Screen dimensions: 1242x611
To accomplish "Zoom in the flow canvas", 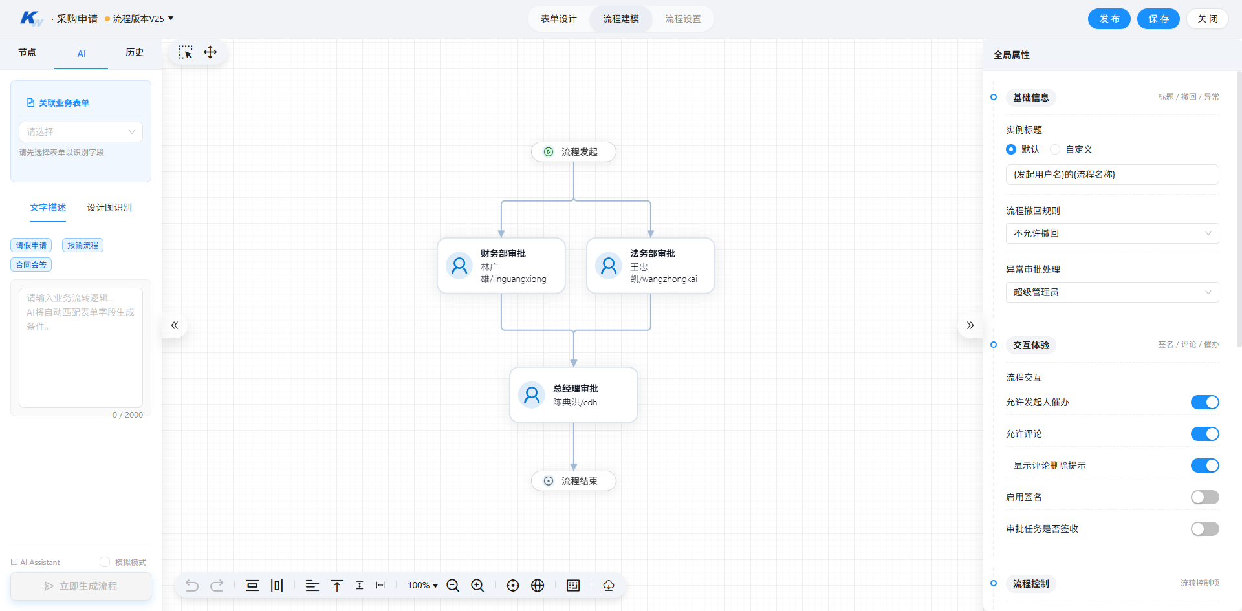I will (477, 585).
